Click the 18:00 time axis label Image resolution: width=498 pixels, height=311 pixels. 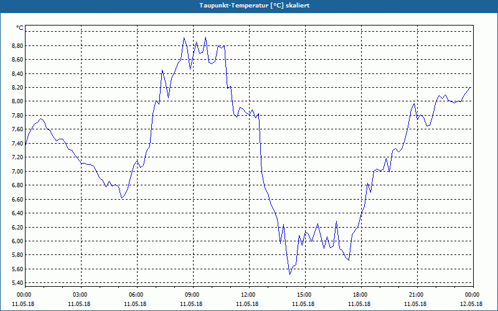coord(360,295)
